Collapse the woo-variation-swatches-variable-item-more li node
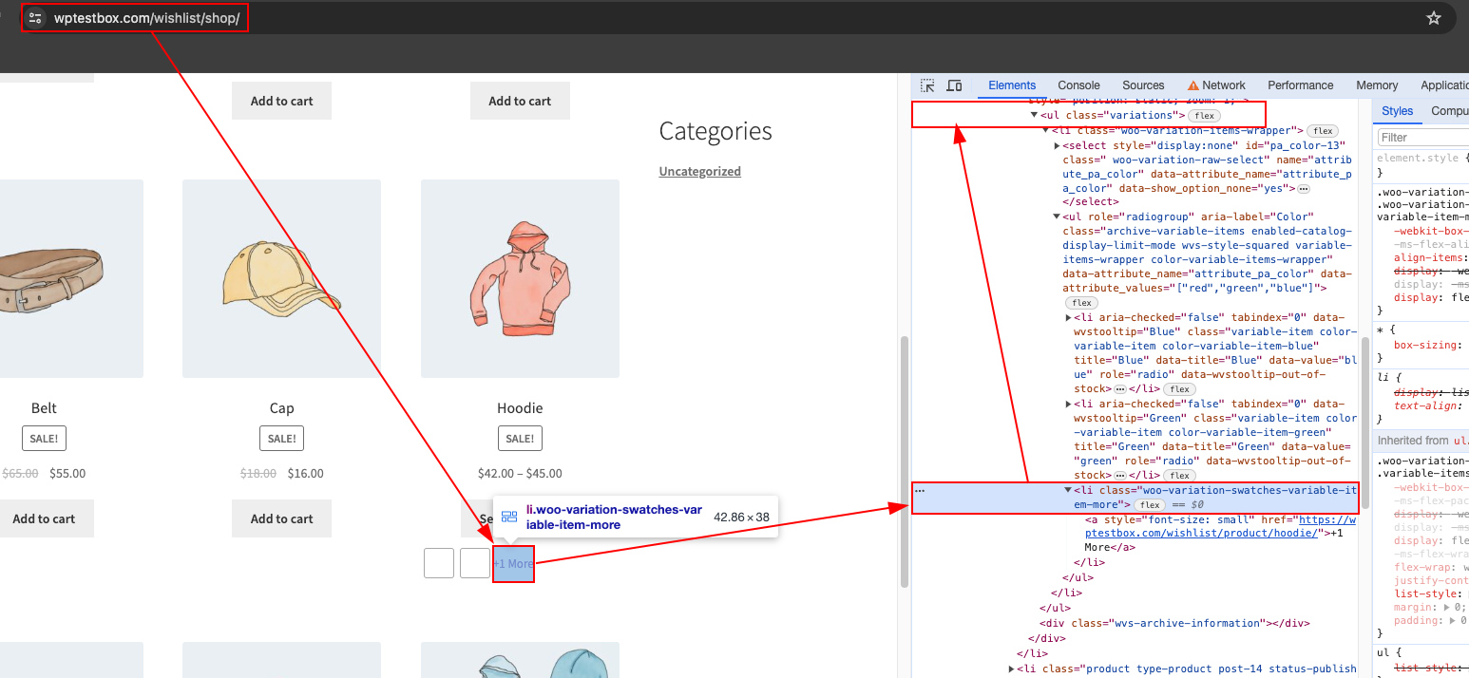 [x=1069, y=490]
